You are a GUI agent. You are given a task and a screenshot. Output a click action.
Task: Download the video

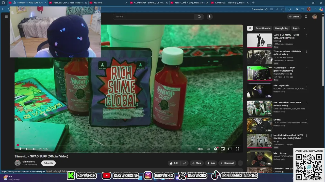pos(227,163)
